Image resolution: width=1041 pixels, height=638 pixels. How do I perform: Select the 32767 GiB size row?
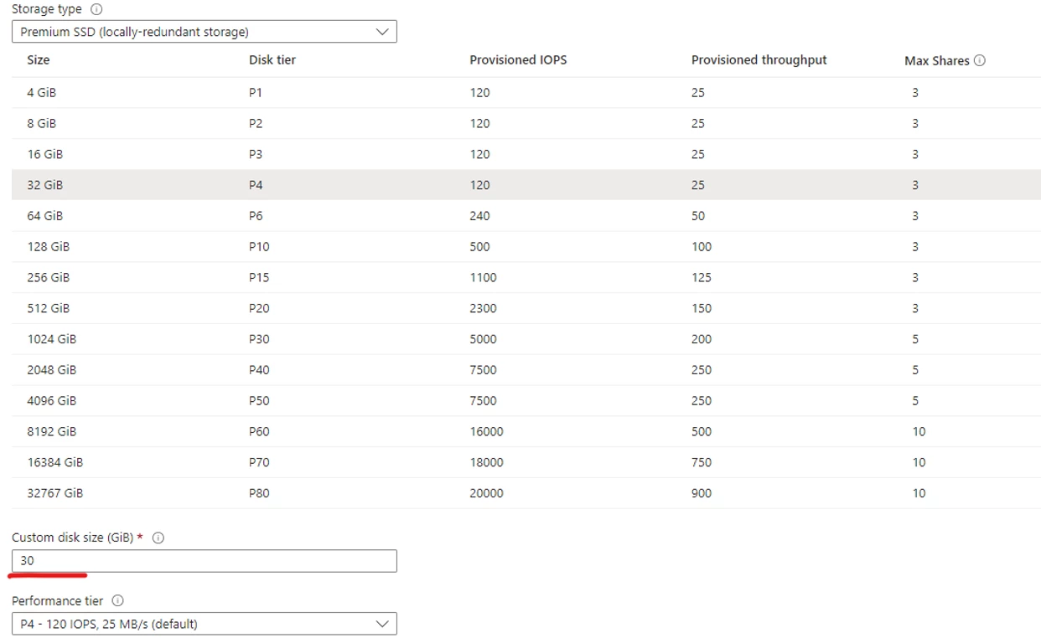pyautogui.click(x=526, y=493)
